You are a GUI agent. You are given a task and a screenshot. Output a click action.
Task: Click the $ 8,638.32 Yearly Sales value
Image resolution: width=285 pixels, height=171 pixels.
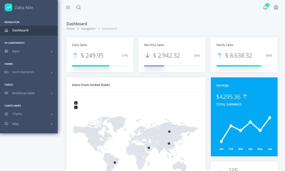(x=239, y=55)
